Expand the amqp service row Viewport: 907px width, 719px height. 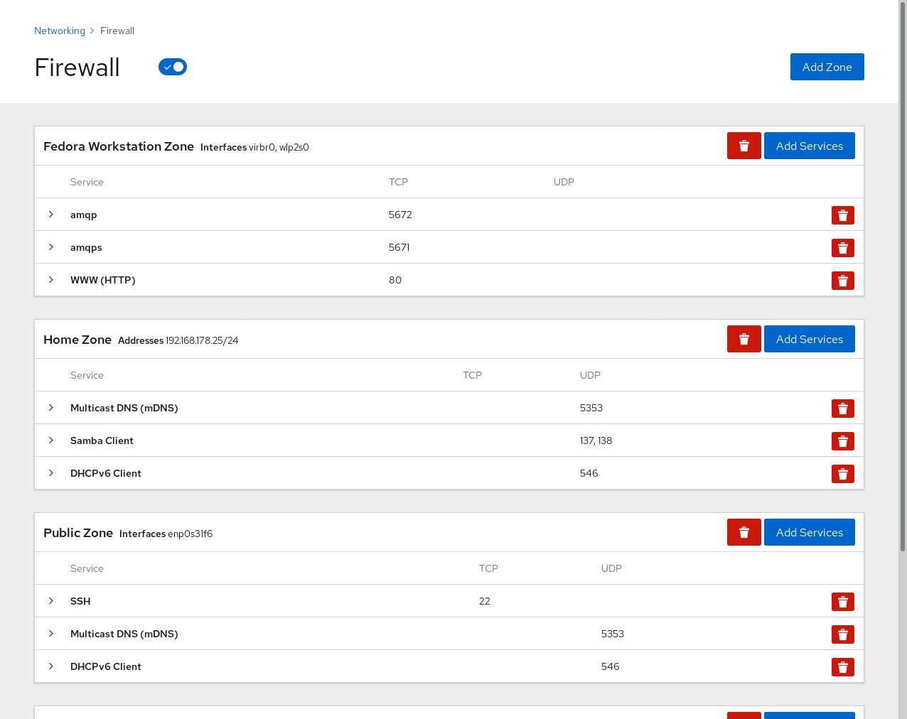pyautogui.click(x=51, y=215)
